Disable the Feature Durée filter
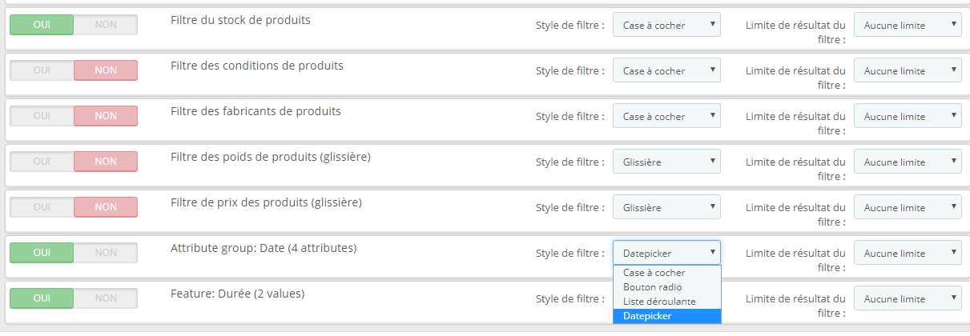This screenshot has width=970, height=336. point(105,298)
